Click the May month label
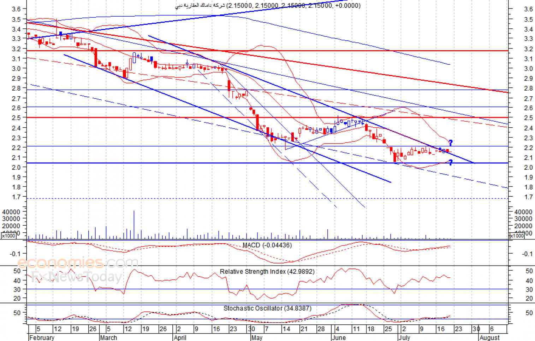 click(x=257, y=337)
